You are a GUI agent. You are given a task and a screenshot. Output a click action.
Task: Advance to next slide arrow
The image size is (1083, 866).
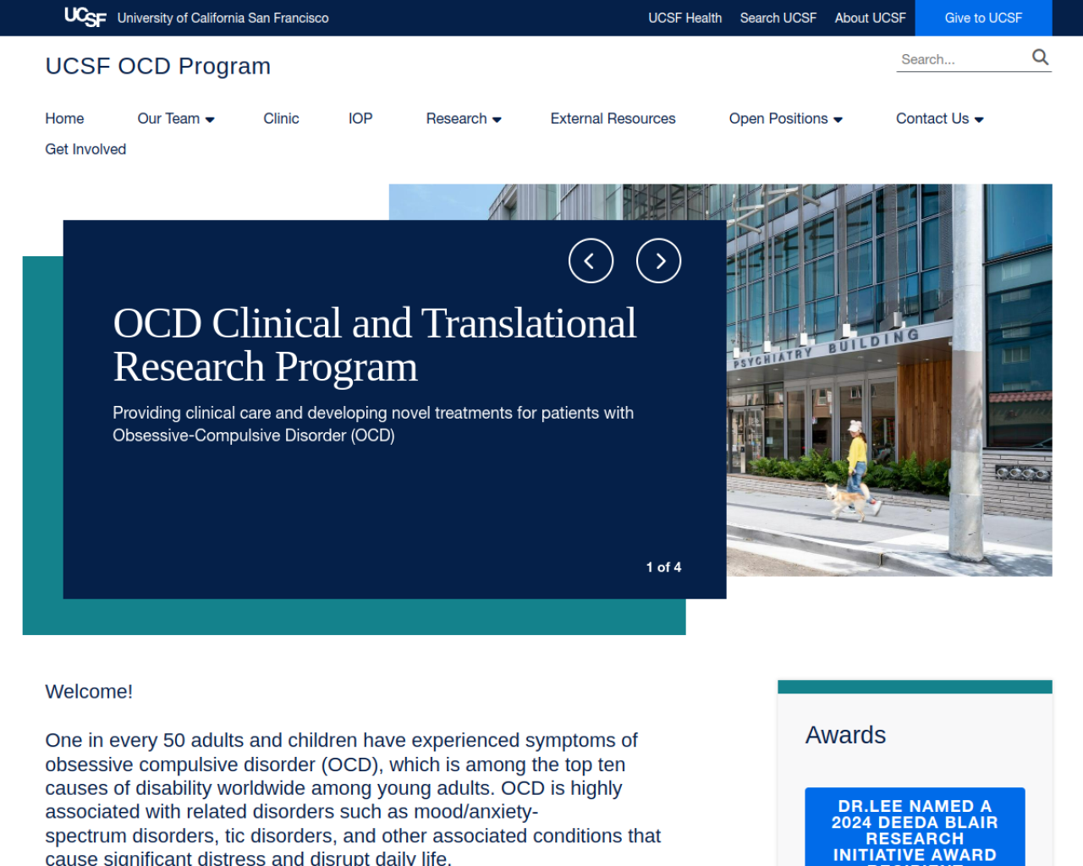coord(658,260)
